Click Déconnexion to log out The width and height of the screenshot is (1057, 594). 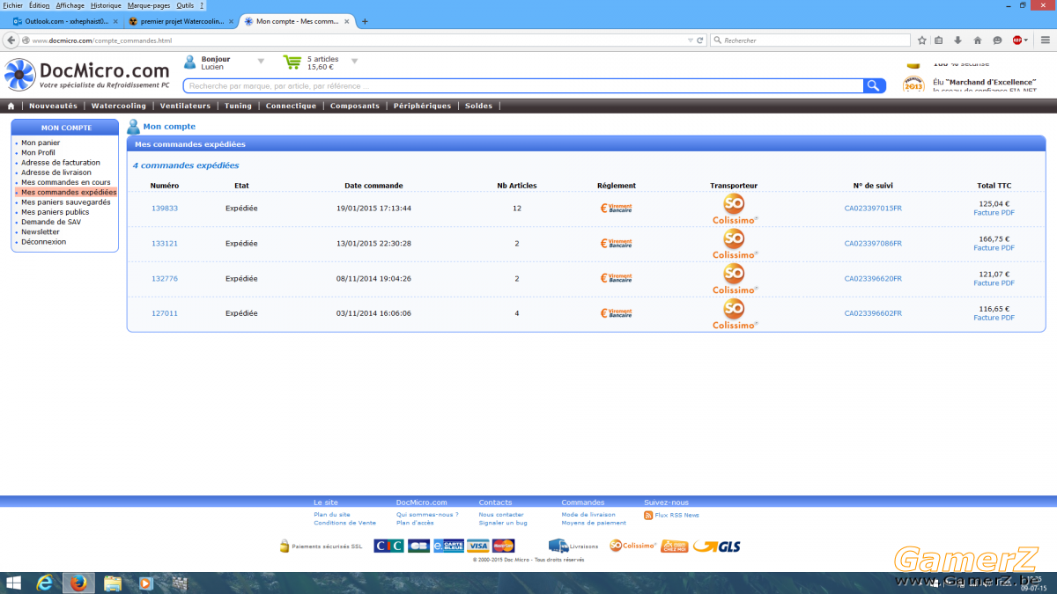coord(43,242)
